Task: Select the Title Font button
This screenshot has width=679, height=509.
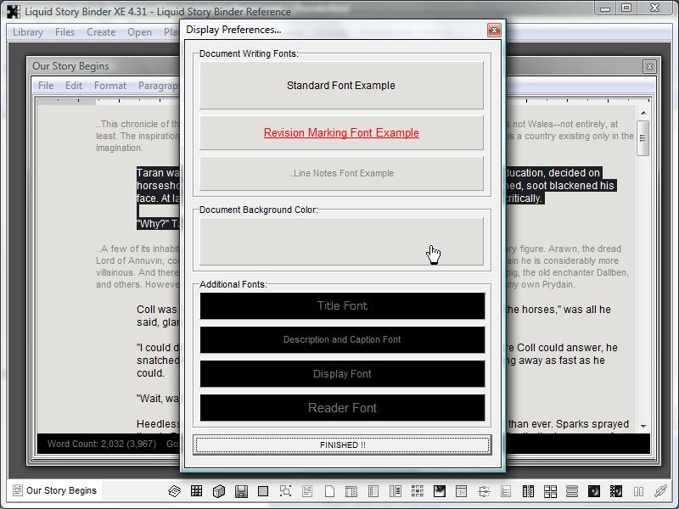Action: tap(342, 306)
